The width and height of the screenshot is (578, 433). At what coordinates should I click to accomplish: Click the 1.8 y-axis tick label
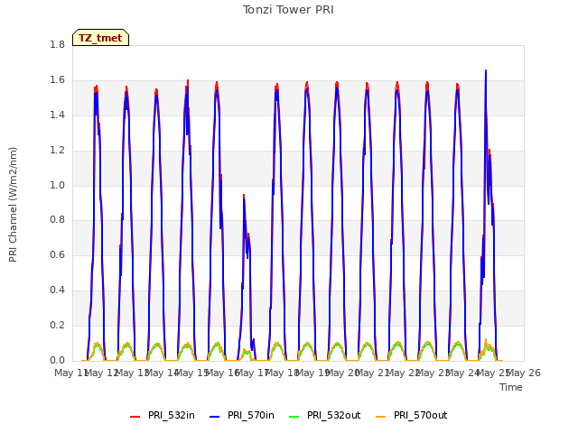point(57,44)
